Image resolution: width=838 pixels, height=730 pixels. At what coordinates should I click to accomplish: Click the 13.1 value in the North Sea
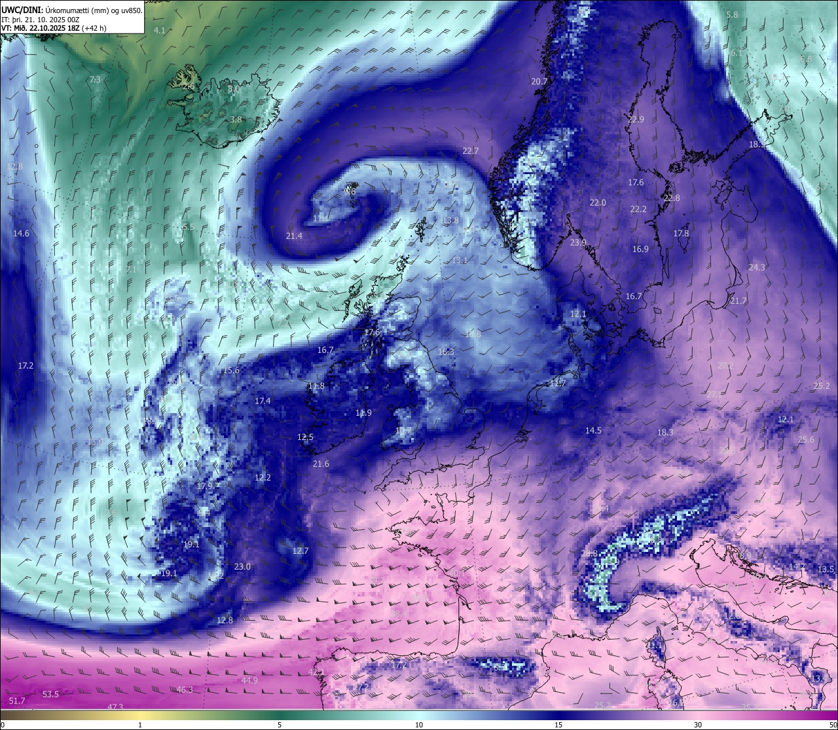(460, 261)
